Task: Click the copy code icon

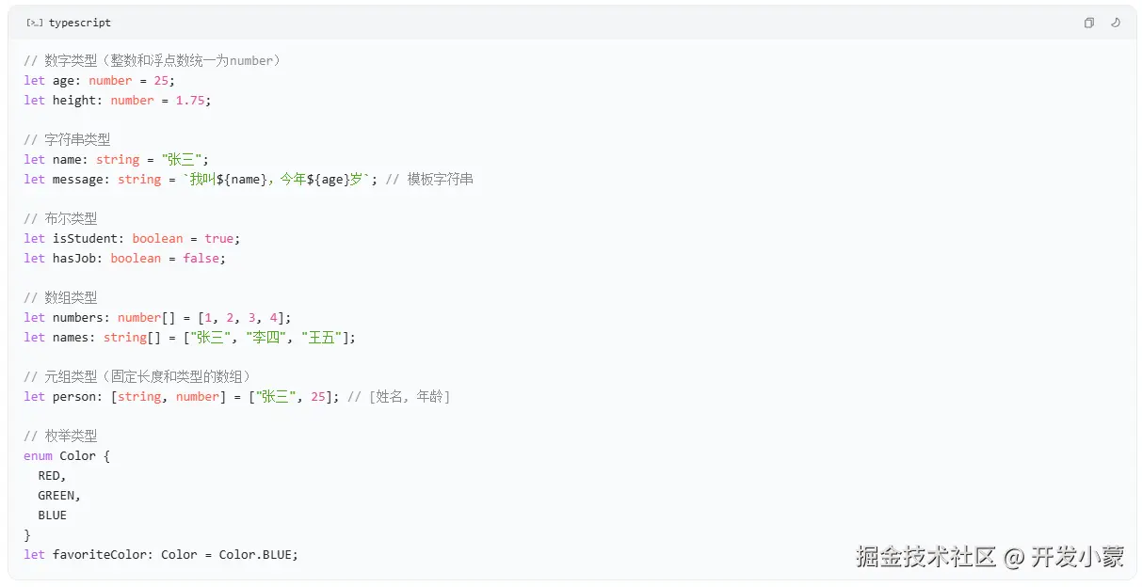Action: [1088, 23]
